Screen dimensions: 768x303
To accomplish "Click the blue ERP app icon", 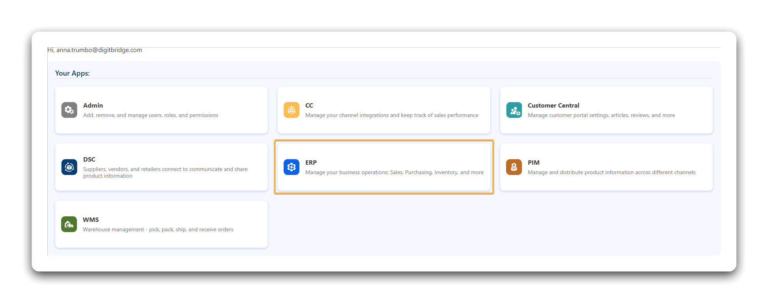I will [x=291, y=167].
